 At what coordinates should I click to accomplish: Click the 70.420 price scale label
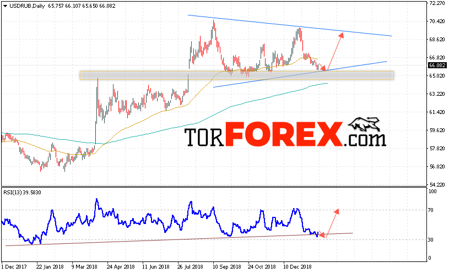pyautogui.click(x=437, y=21)
